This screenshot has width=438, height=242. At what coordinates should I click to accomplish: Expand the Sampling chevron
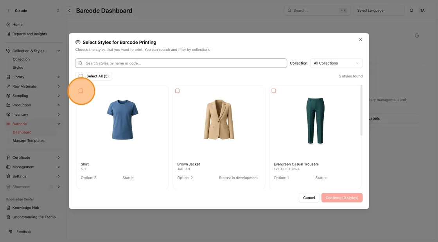[59, 96]
